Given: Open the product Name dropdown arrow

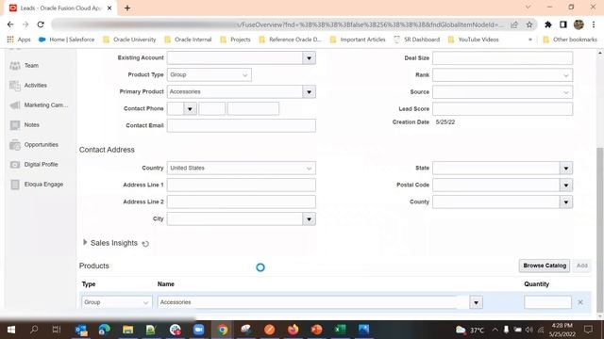Looking at the screenshot, I should click(x=476, y=302).
